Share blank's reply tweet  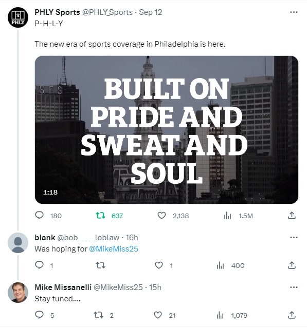pyautogui.click(x=292, y=265)
